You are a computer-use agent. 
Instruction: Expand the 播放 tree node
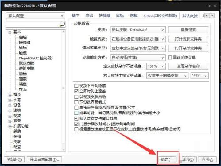click(10, 95)
